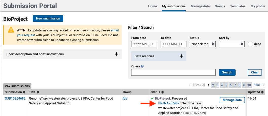Open the PRJNA757447 BioProject link
This screenshot has width=268, height=116.
pyautogui.click(x=169, y=103)
